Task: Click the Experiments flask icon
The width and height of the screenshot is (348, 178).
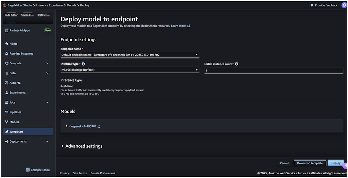Action: [7, 93]
